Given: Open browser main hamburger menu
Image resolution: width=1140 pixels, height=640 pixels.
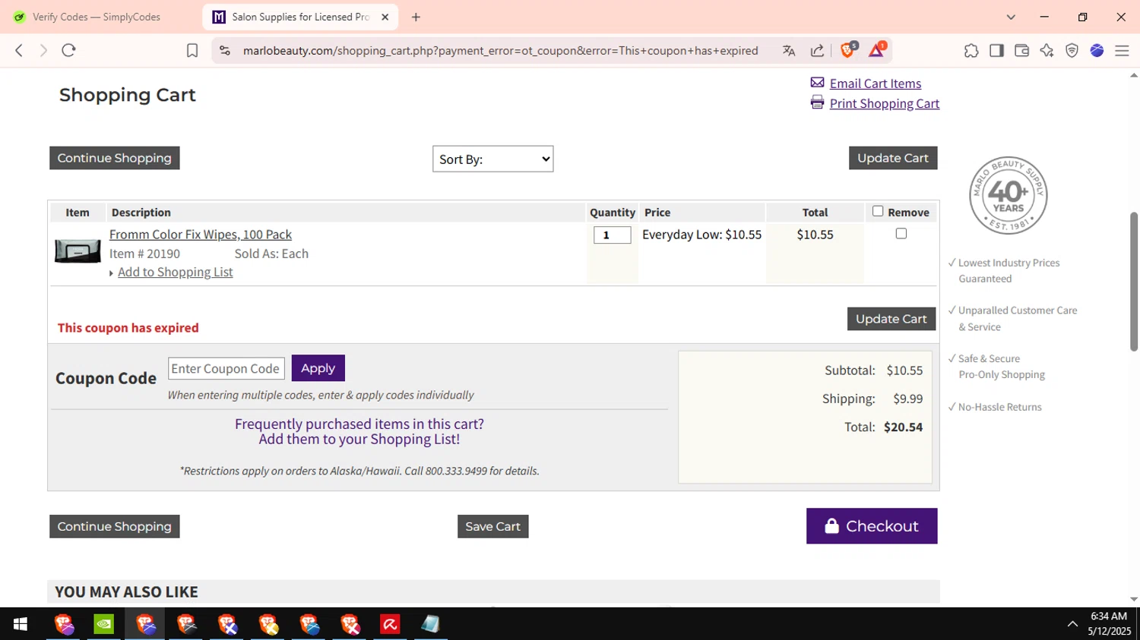Looking at the screenshot, I should point(1122,50).
